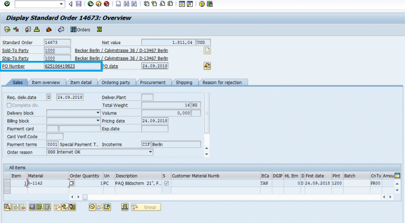The width and height of the screenshot is (405, 223).
Task: Click the Save diskette icon
Action: (x=79, y=4)
